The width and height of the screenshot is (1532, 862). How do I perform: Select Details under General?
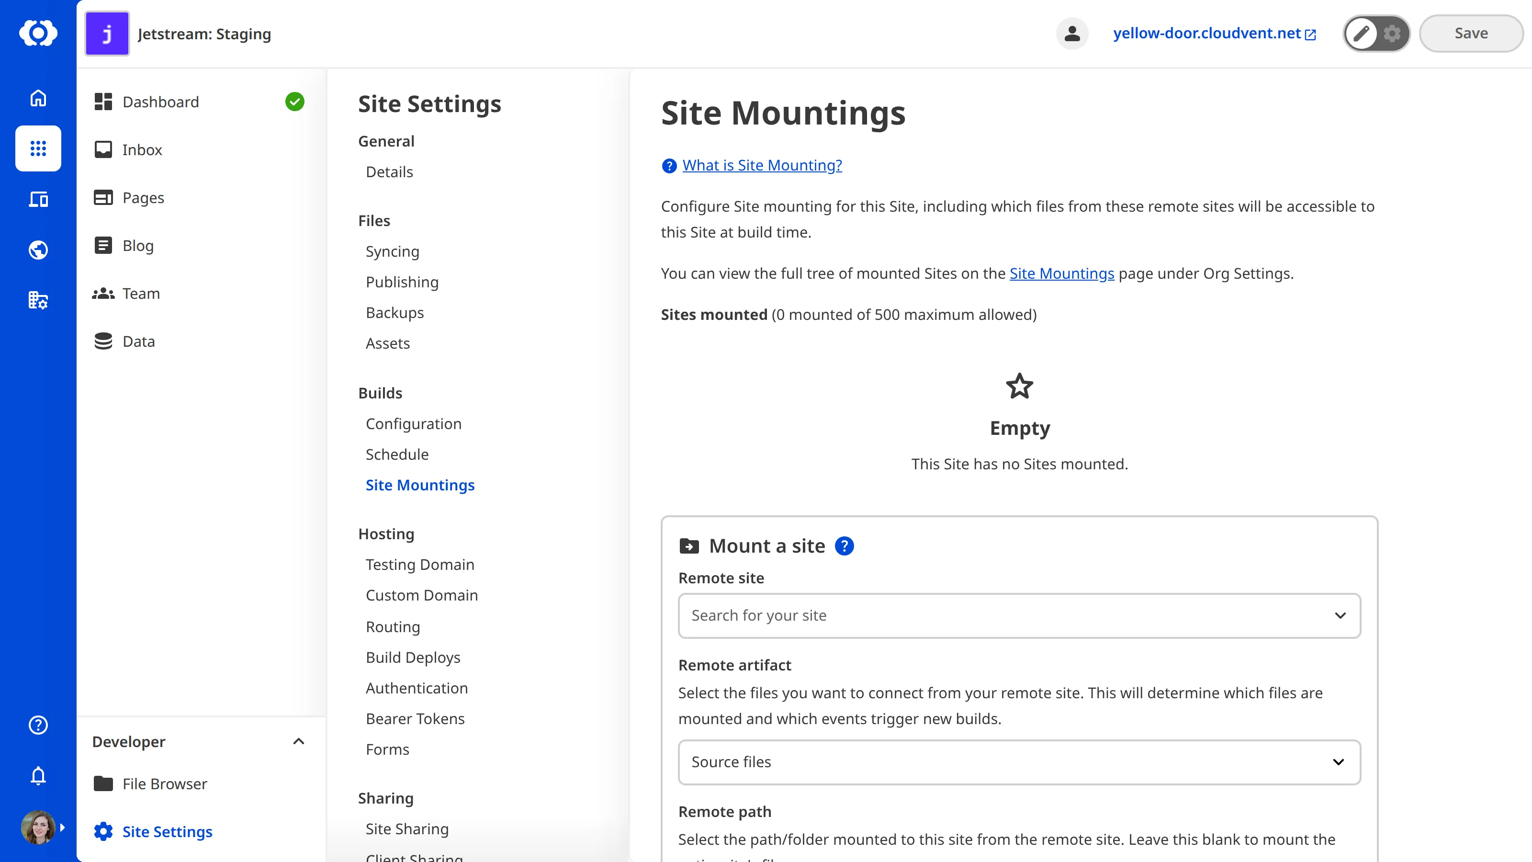click(389, 172)
